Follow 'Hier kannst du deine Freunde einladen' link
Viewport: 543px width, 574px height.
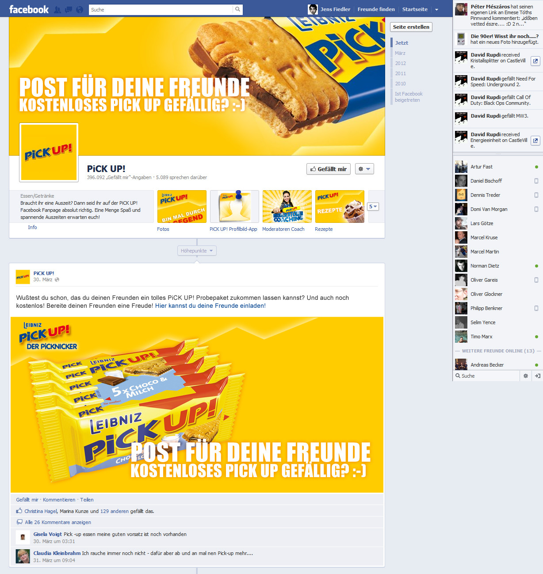210,306
